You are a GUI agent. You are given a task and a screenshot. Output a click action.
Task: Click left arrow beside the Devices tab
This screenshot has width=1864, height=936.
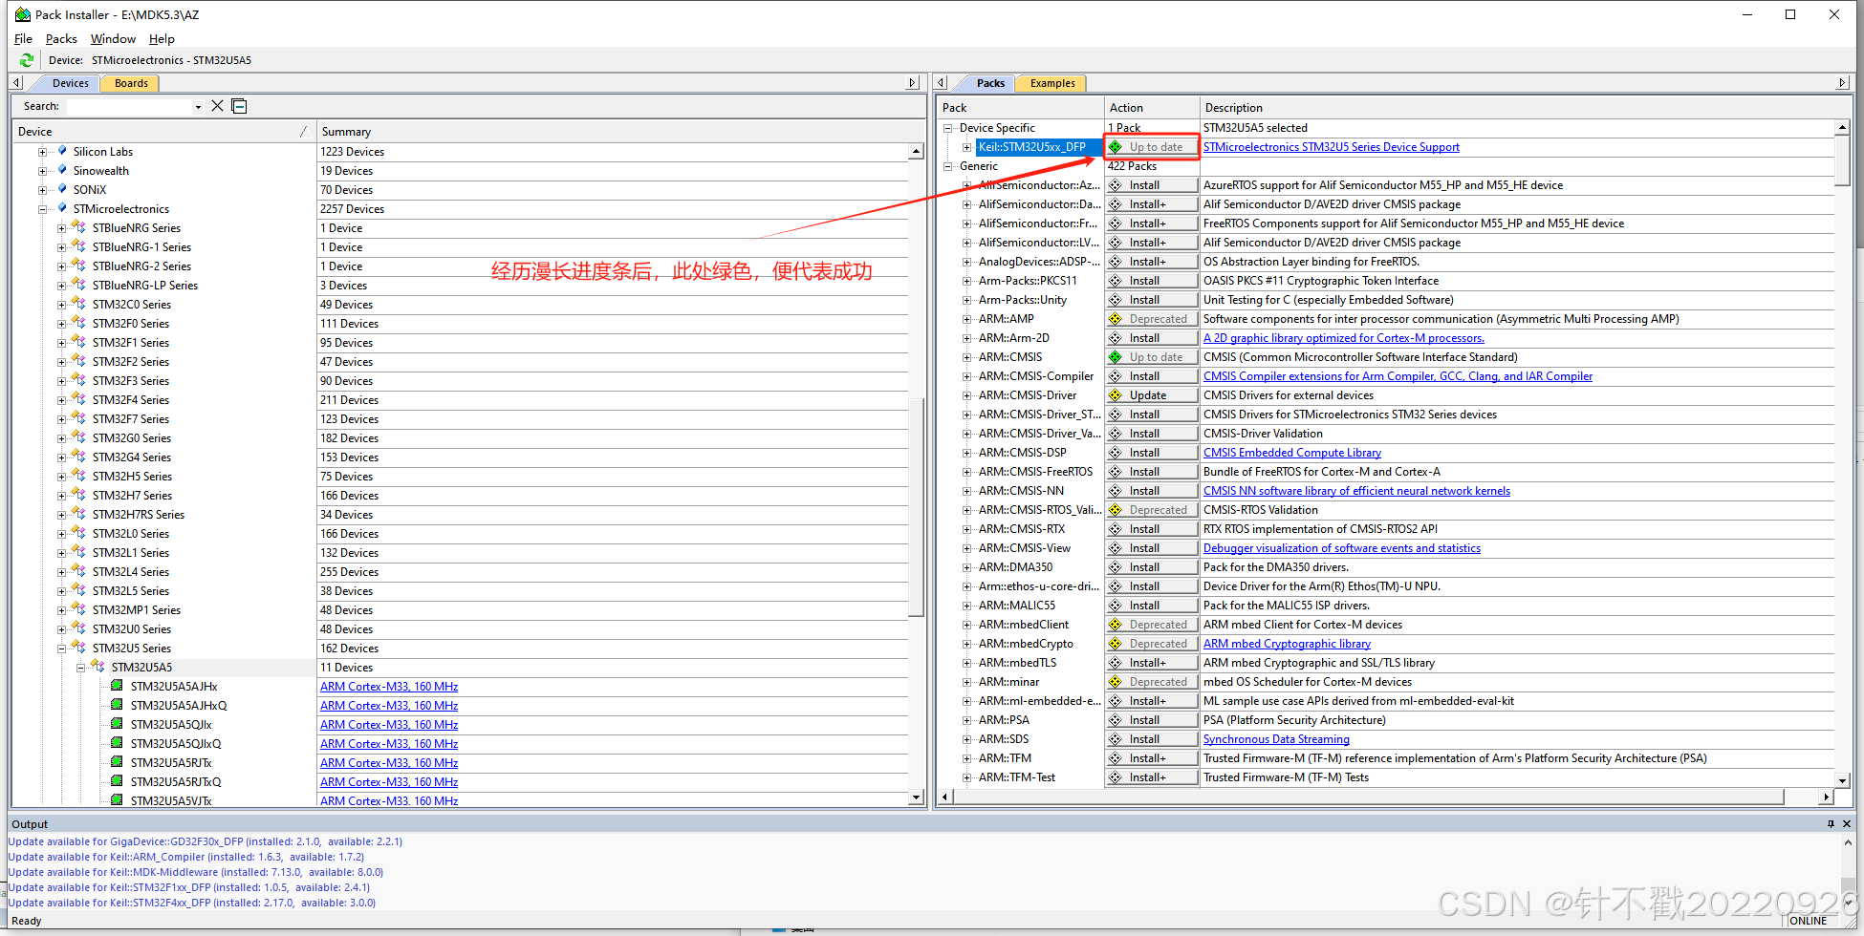[x=16, y=83]
